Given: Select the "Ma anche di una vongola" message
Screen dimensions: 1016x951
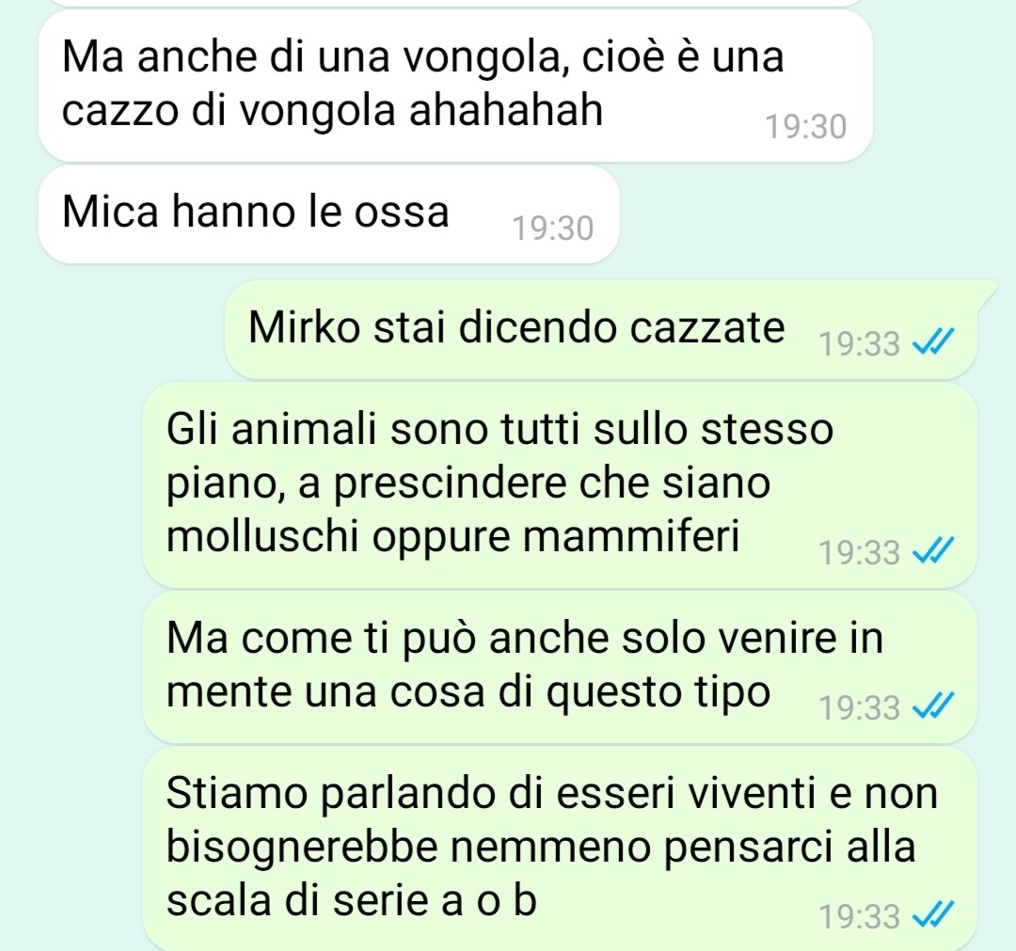Looking at the screenshot, I should (455, 87).
